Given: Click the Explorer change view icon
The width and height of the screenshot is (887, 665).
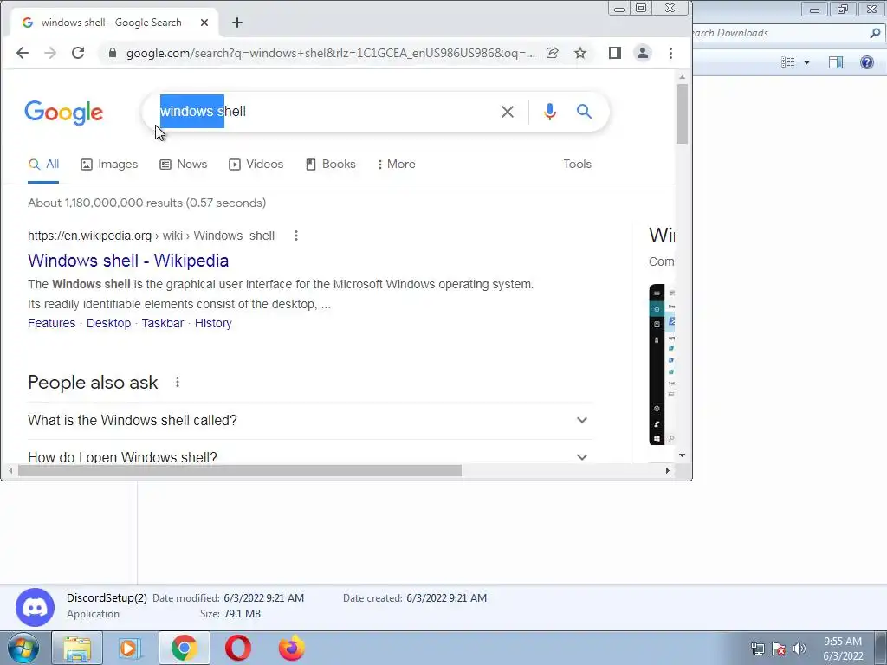Looking at the screenshot, I should [788, 62].
